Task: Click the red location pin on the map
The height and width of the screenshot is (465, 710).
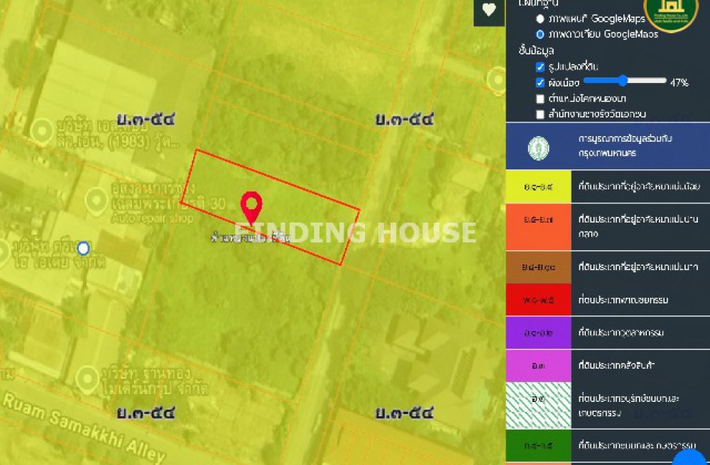Action: (x=251, y=207)
